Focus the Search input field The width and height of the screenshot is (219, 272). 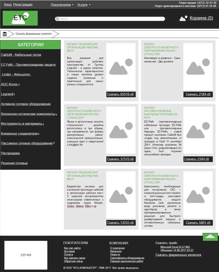pos(110,19)
